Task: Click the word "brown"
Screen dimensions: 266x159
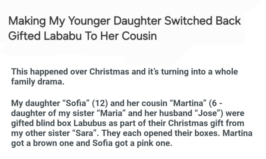Action: tap(47, 143)
